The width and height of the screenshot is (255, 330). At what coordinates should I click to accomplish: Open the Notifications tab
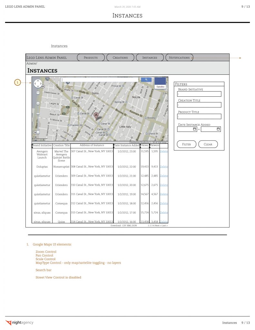179,57
